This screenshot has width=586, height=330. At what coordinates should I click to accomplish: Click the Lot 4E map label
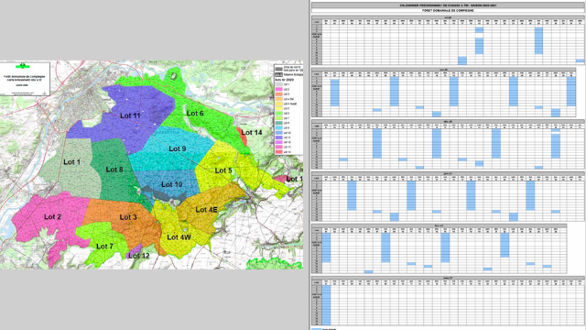pyautogui.click(x=206, y=210)
